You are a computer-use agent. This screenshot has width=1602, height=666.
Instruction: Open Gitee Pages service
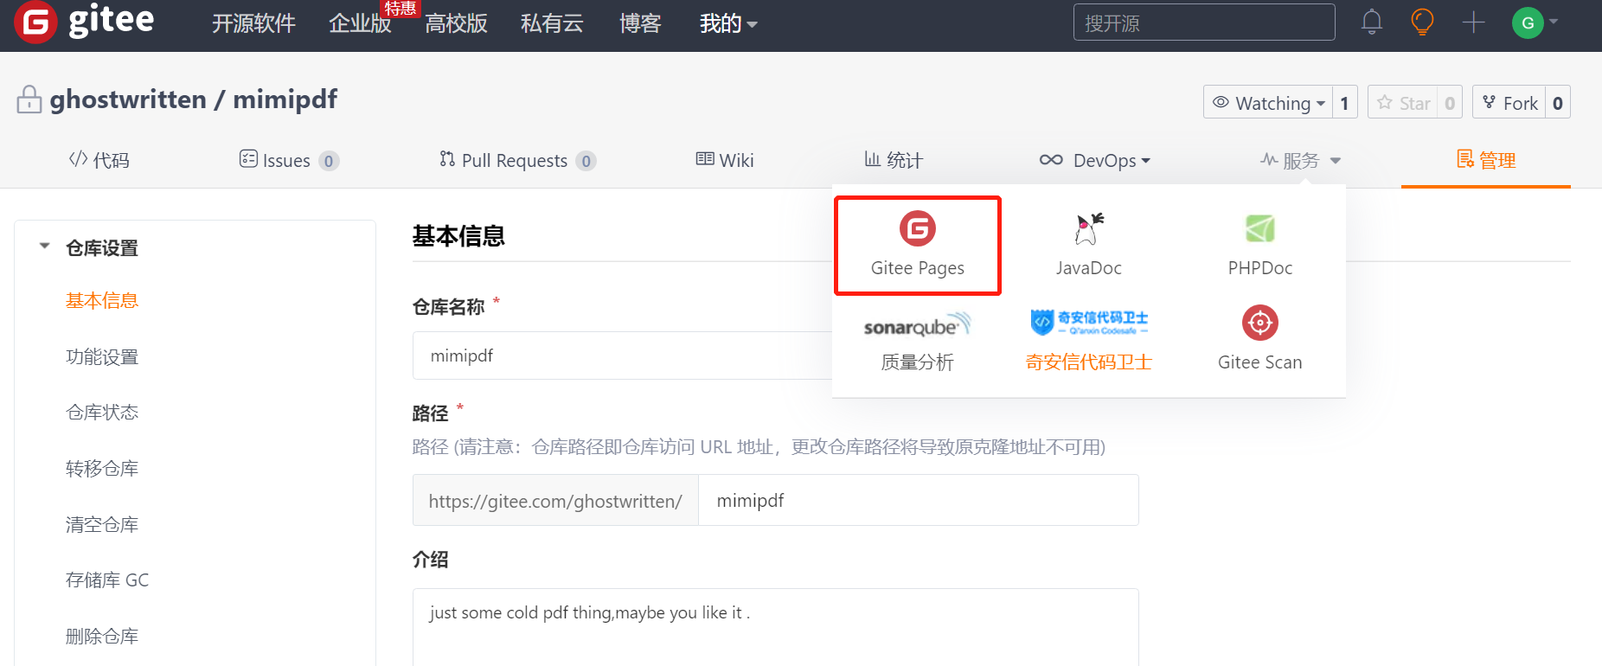tap(917, 245)
